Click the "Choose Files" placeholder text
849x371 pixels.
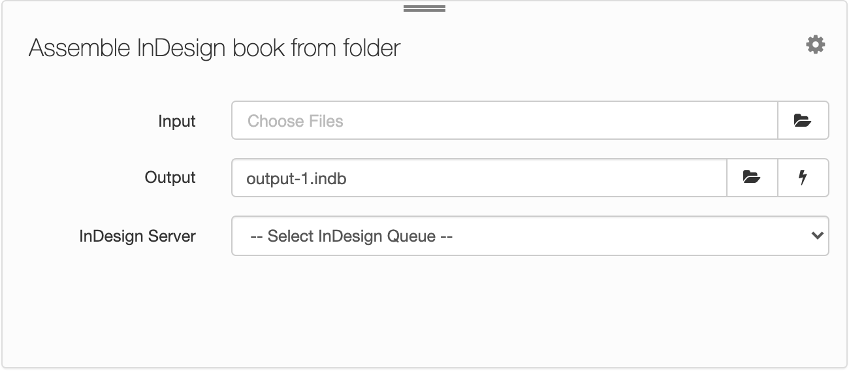coord(295,121)
